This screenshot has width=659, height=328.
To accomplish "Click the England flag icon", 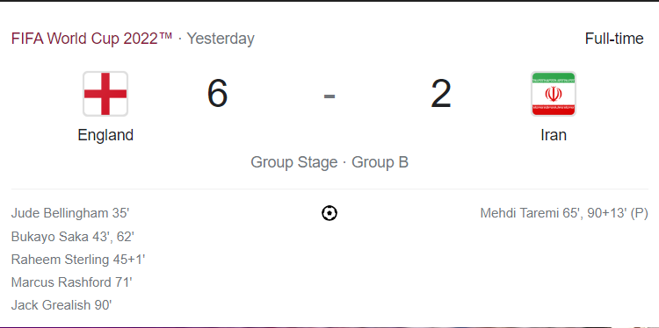I will tap(105, 94).
